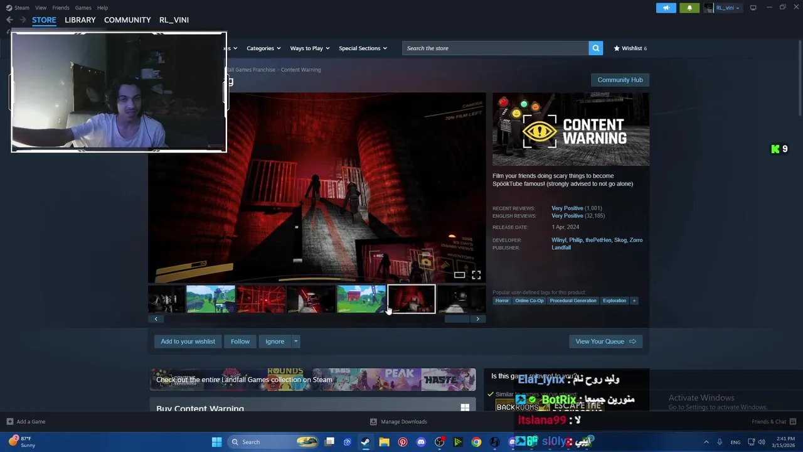Open notifications bell button
The width and height of the screenshot is (803, 452).
pyautogui.click(x=689, y=8)
